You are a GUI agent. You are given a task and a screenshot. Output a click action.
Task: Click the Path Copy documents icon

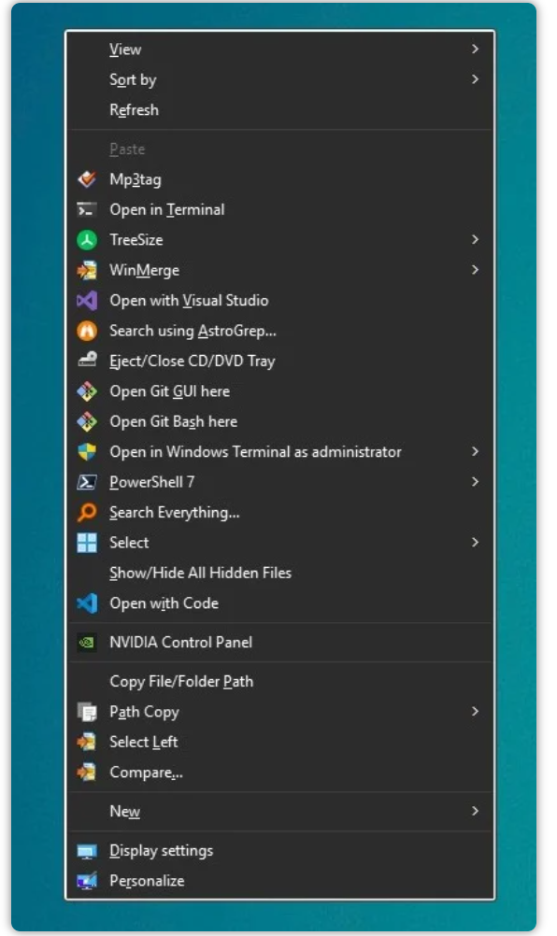(x=87, y=712)
